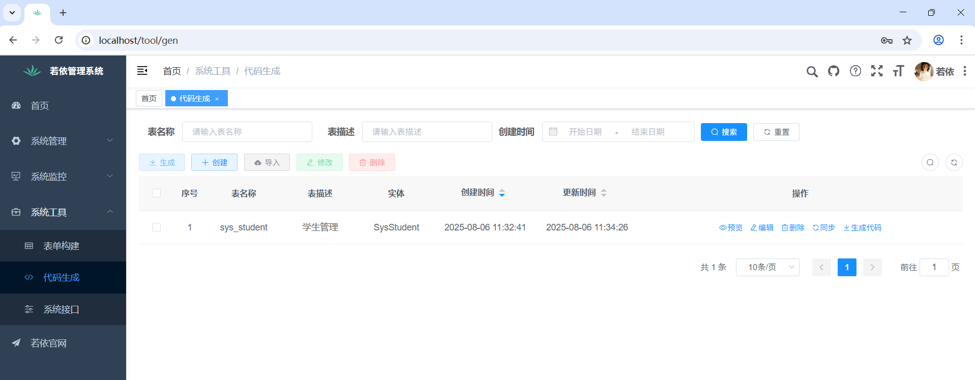Click the 开始日期 date field
The width and height of the screenshot is (975, 380).
585,132
